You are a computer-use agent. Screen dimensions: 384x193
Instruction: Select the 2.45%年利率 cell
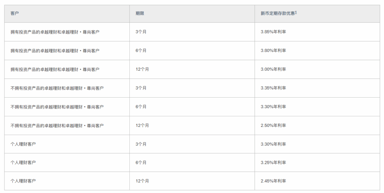pyautogui.click(x=273, y=181)
